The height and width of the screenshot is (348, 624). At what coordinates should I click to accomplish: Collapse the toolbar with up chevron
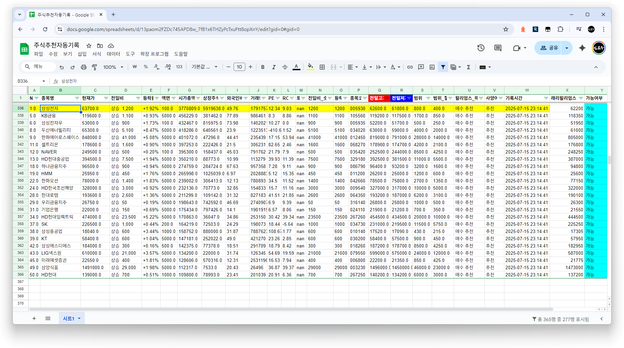coord(596,67)
